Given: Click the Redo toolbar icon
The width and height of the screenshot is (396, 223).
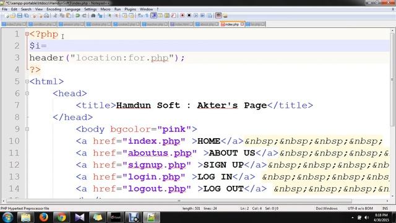Looking at the screenshot, I should point(84,15).
